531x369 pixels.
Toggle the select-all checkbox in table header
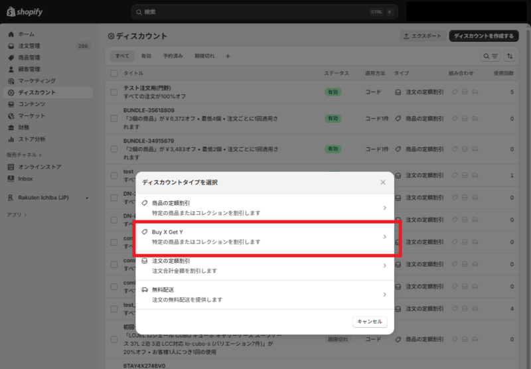point(114,73)
